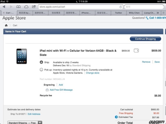The height and width of the screenshot is (124, 166).
Task: Click Change store link
Action: click(93, 73)
